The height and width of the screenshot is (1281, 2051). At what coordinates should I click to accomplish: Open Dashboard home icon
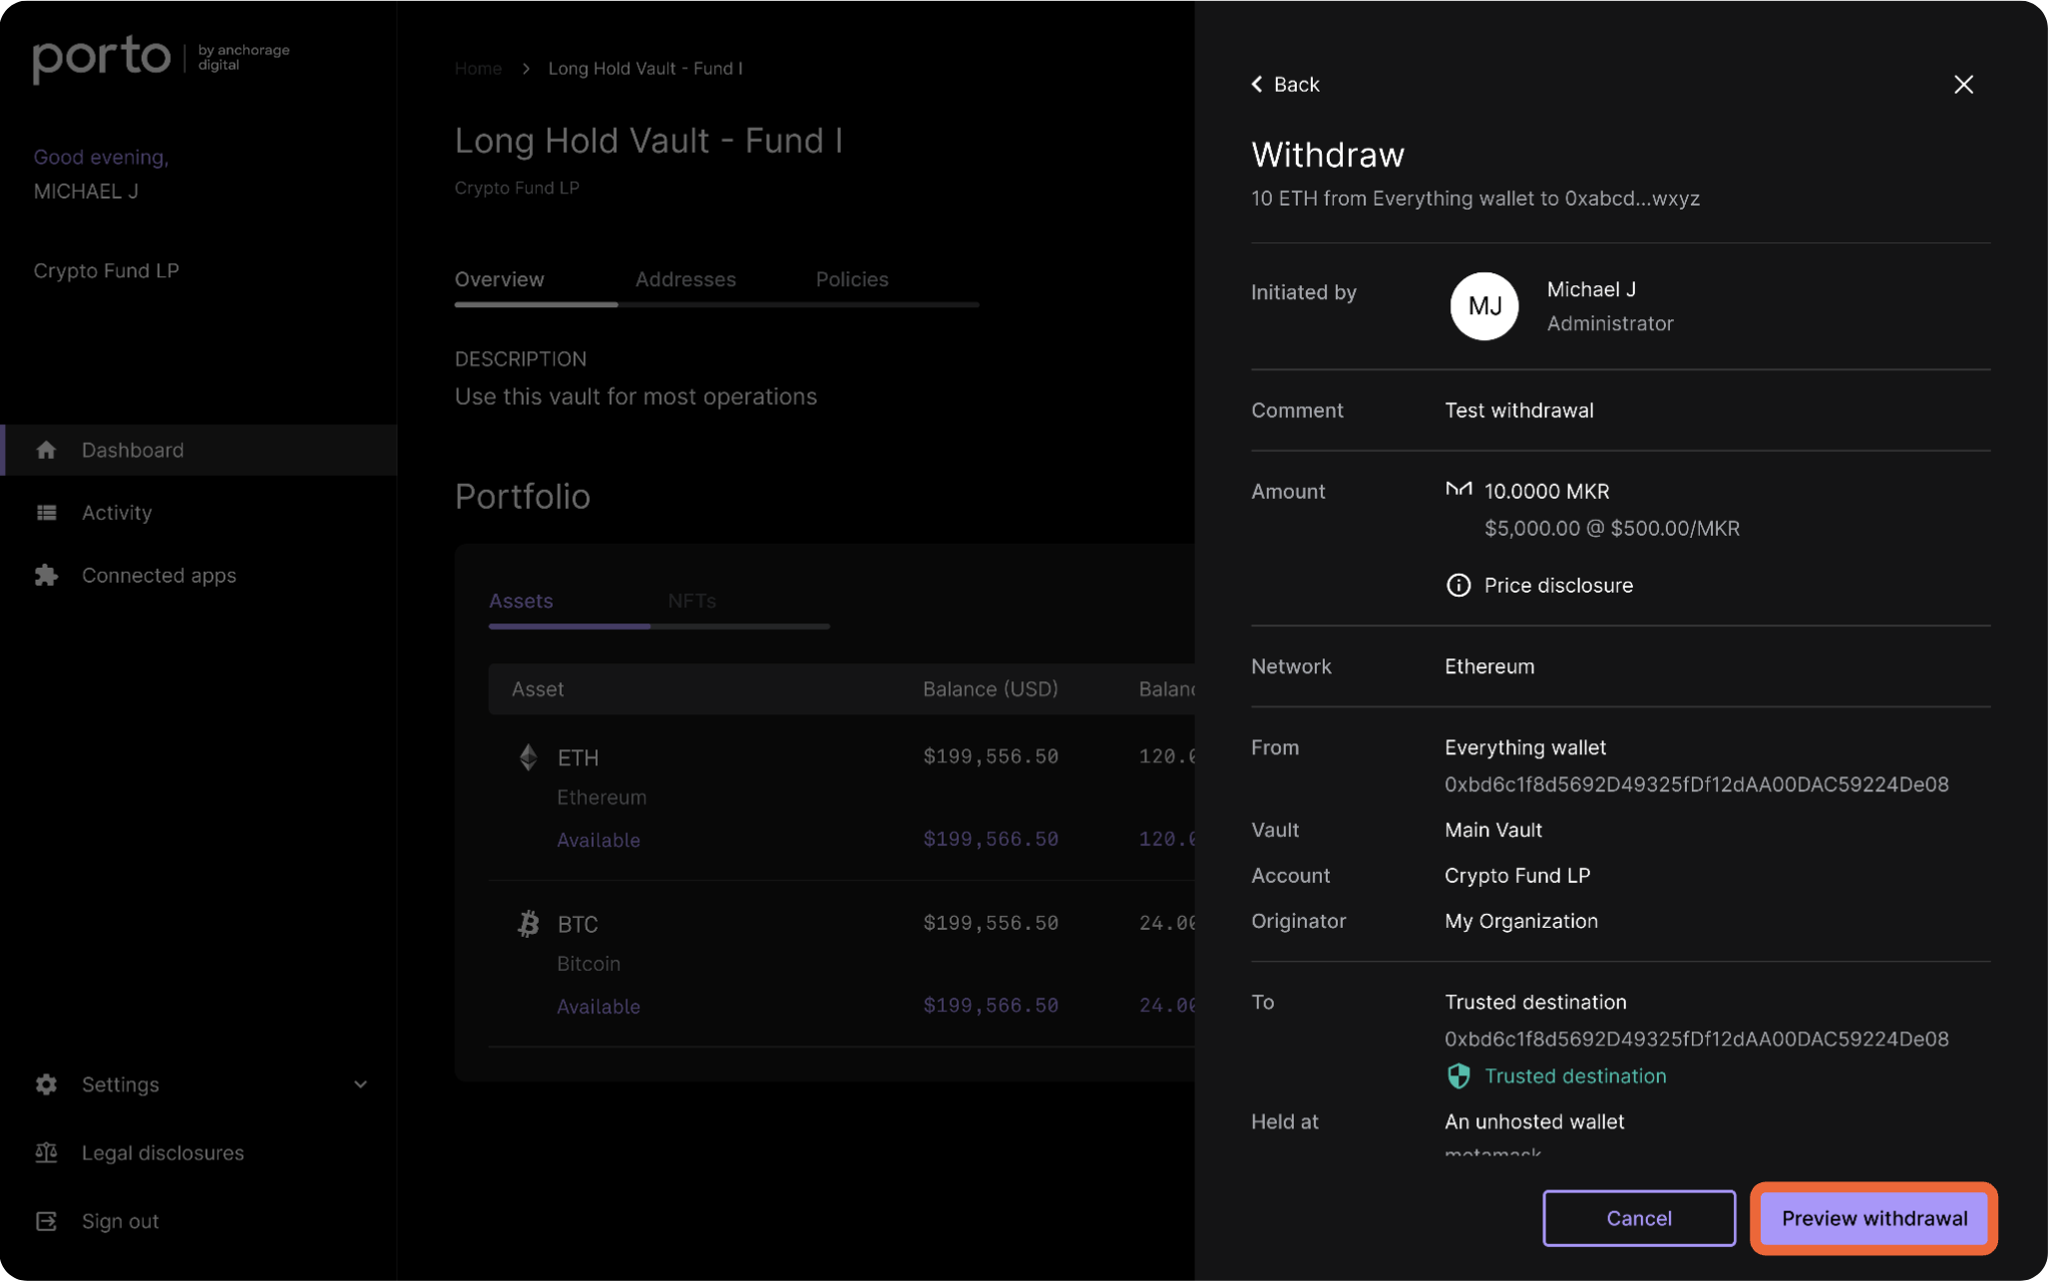pyautogui.click(x=46, y=450)
